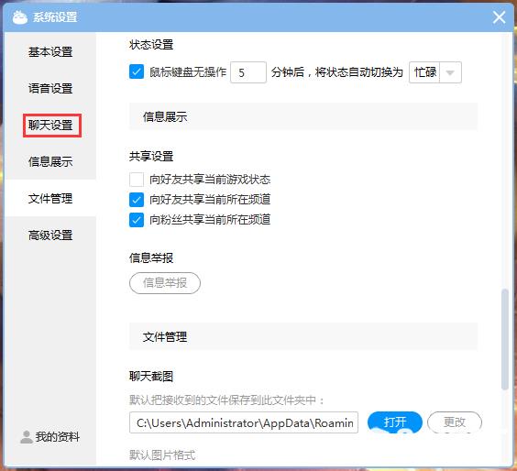This screenshot has height=471, width=517.
Task: Open 高级设置 tab
Action: pyautogui.click(x=50, y=235)
